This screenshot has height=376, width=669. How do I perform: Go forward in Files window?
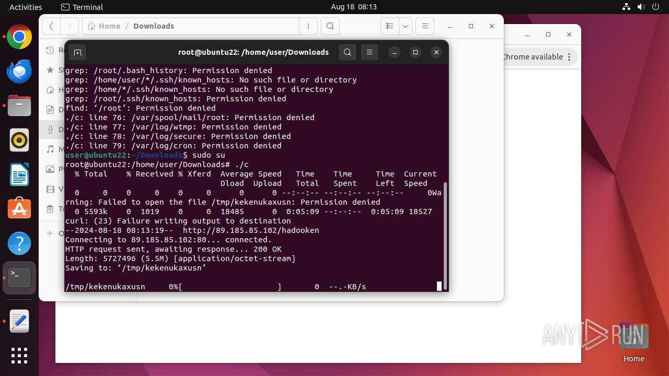[70, 26]
